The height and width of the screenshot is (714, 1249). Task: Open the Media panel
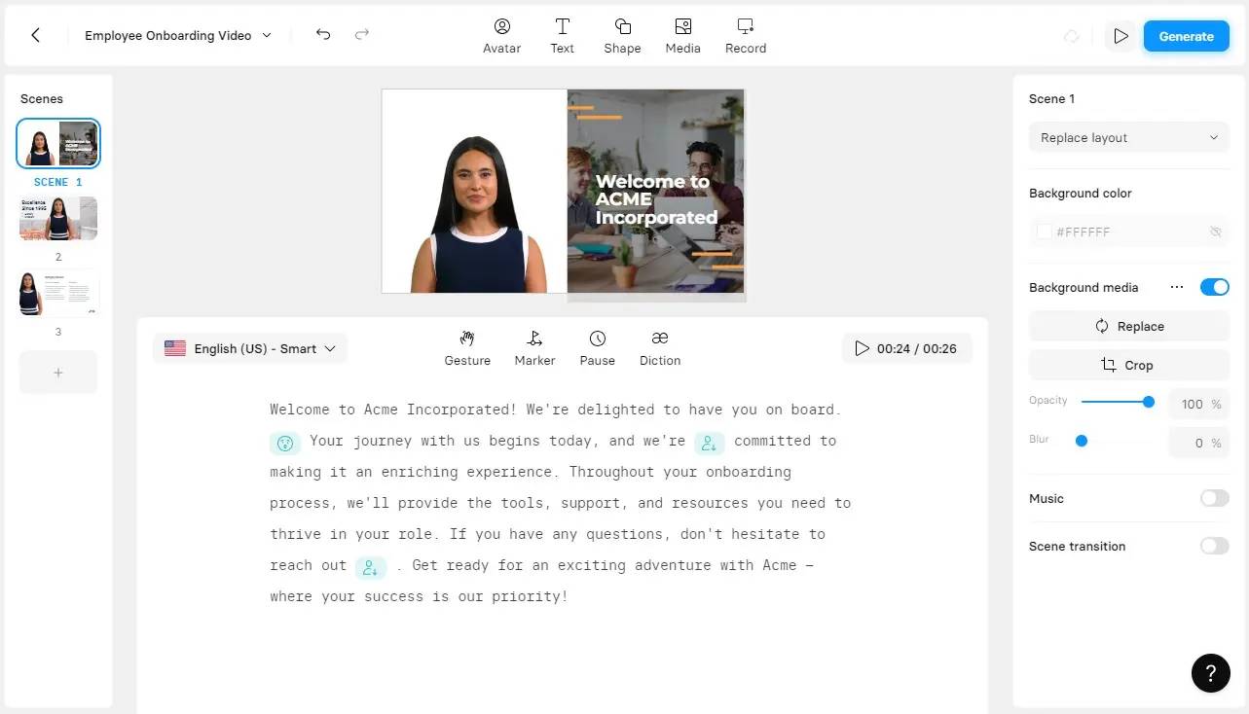coord(682,36)
